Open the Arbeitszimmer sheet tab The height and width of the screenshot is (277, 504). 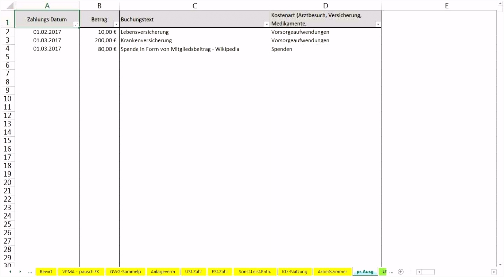(x=332, y=272)
